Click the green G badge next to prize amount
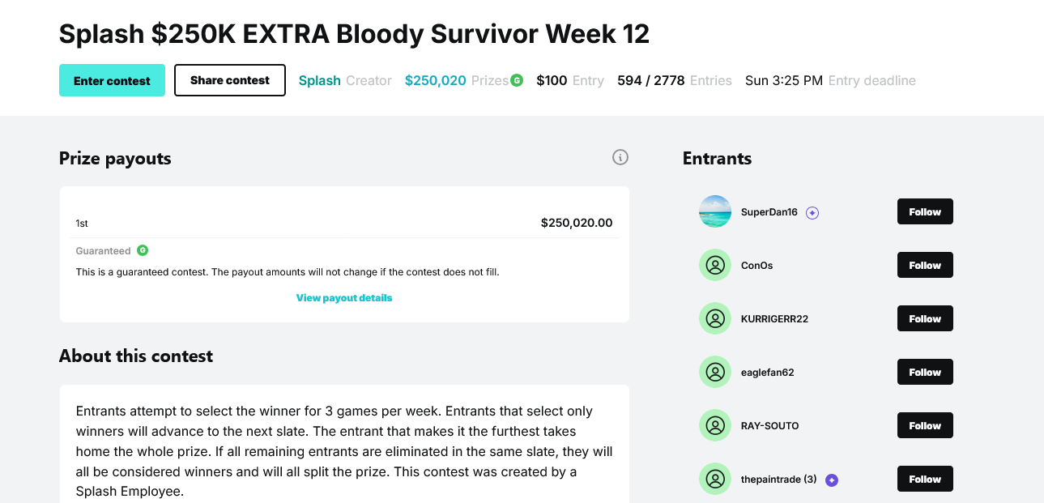The image size is (1044, 503). point(517,80)
